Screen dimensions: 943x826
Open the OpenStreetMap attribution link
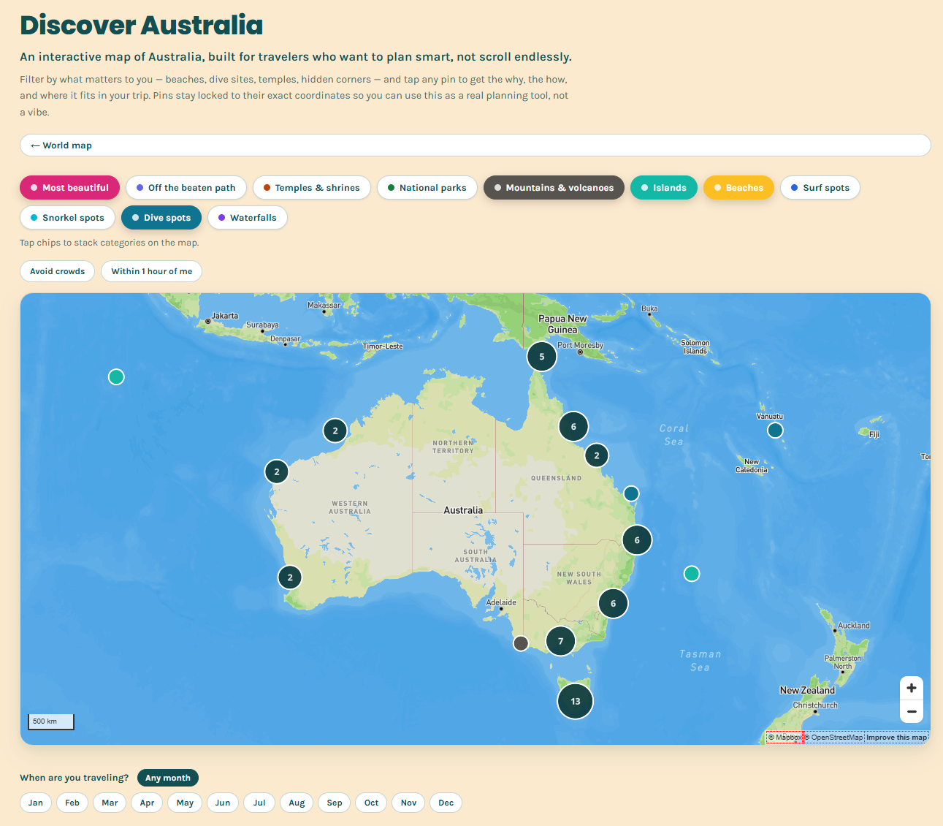[x=834, y=738]
